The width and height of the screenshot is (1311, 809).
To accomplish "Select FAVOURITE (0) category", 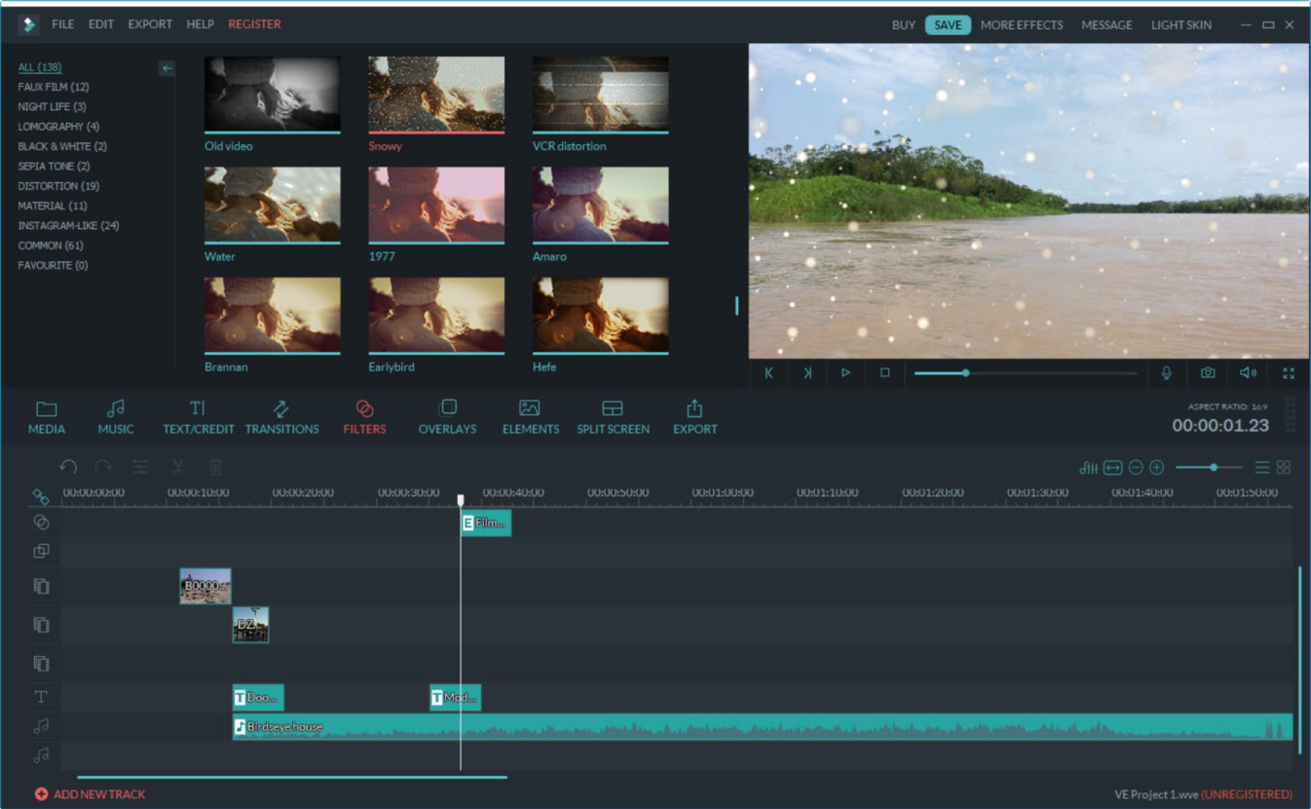I will point(53,265).
